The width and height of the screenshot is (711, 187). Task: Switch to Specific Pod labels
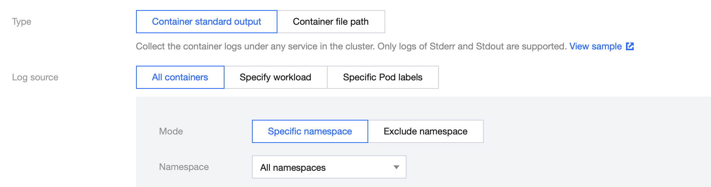(383, 77)
